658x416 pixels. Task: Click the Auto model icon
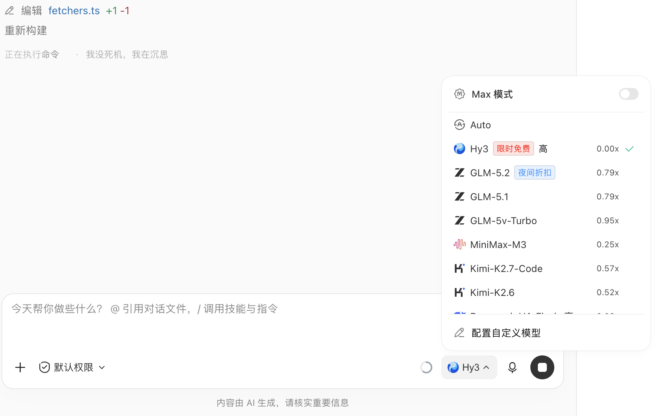[460, 125]
